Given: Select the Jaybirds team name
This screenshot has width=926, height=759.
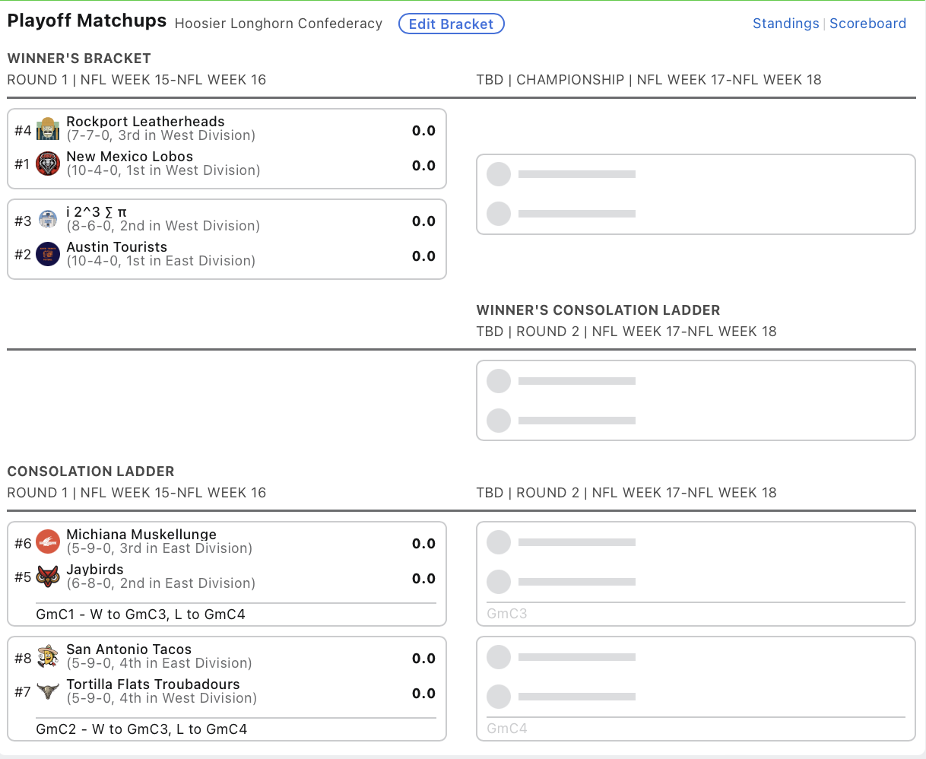Looking at the screenshot, I should [95, 570].
